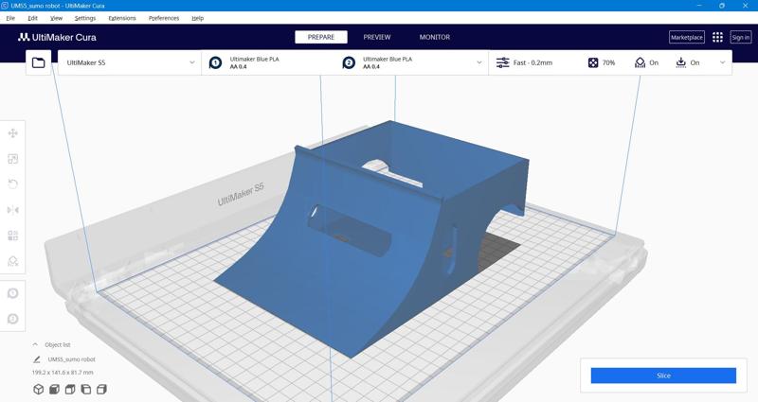Viewport: 758px width, 402px height.
Task: Click the 199.2 x 141.6 x 81.7 mm dimensions
Action: point(63,373)
